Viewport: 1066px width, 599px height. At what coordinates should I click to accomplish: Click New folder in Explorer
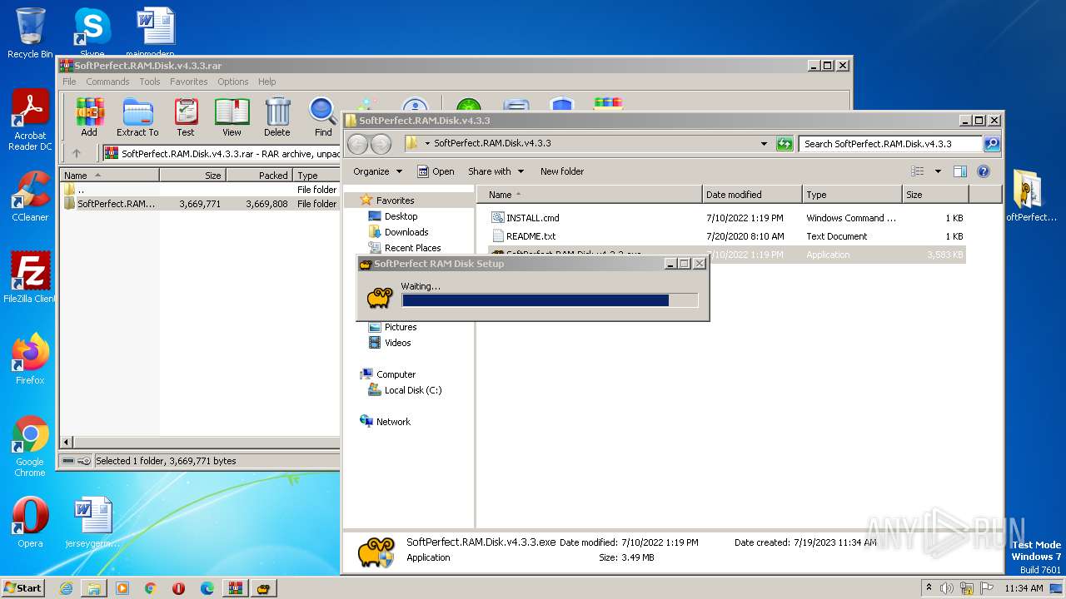click(x=562, y=171)
